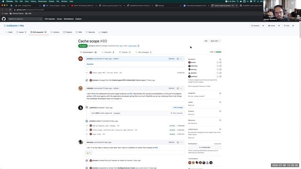Open the GitHub home logo

4,19
